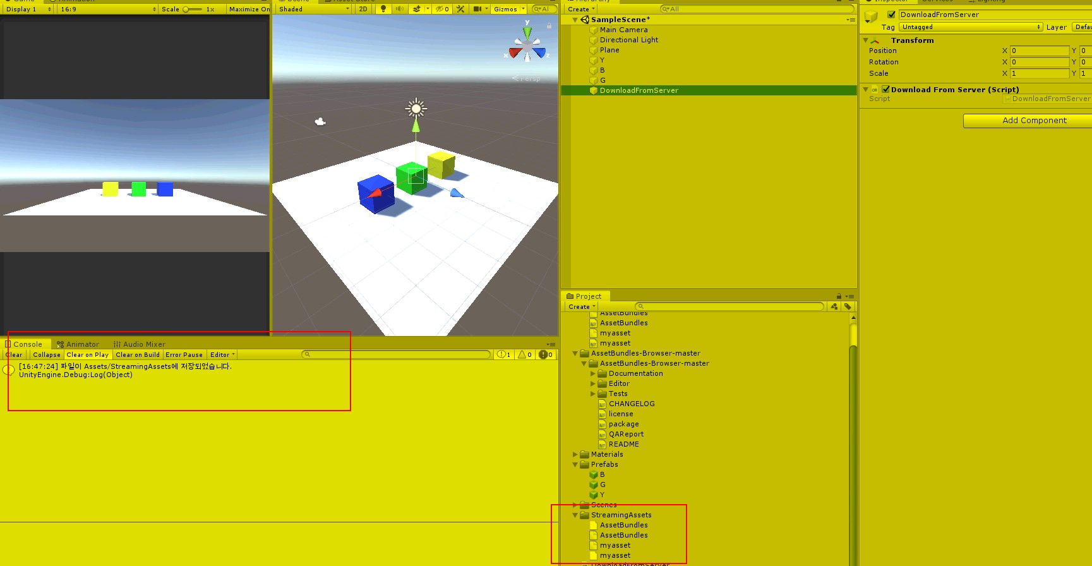Open Hierarchy Create menu
1092x566 pixels.
(x=581, y=9)
